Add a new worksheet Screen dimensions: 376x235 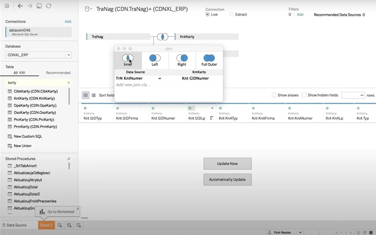pyautogui.click(x=60, y=225)
